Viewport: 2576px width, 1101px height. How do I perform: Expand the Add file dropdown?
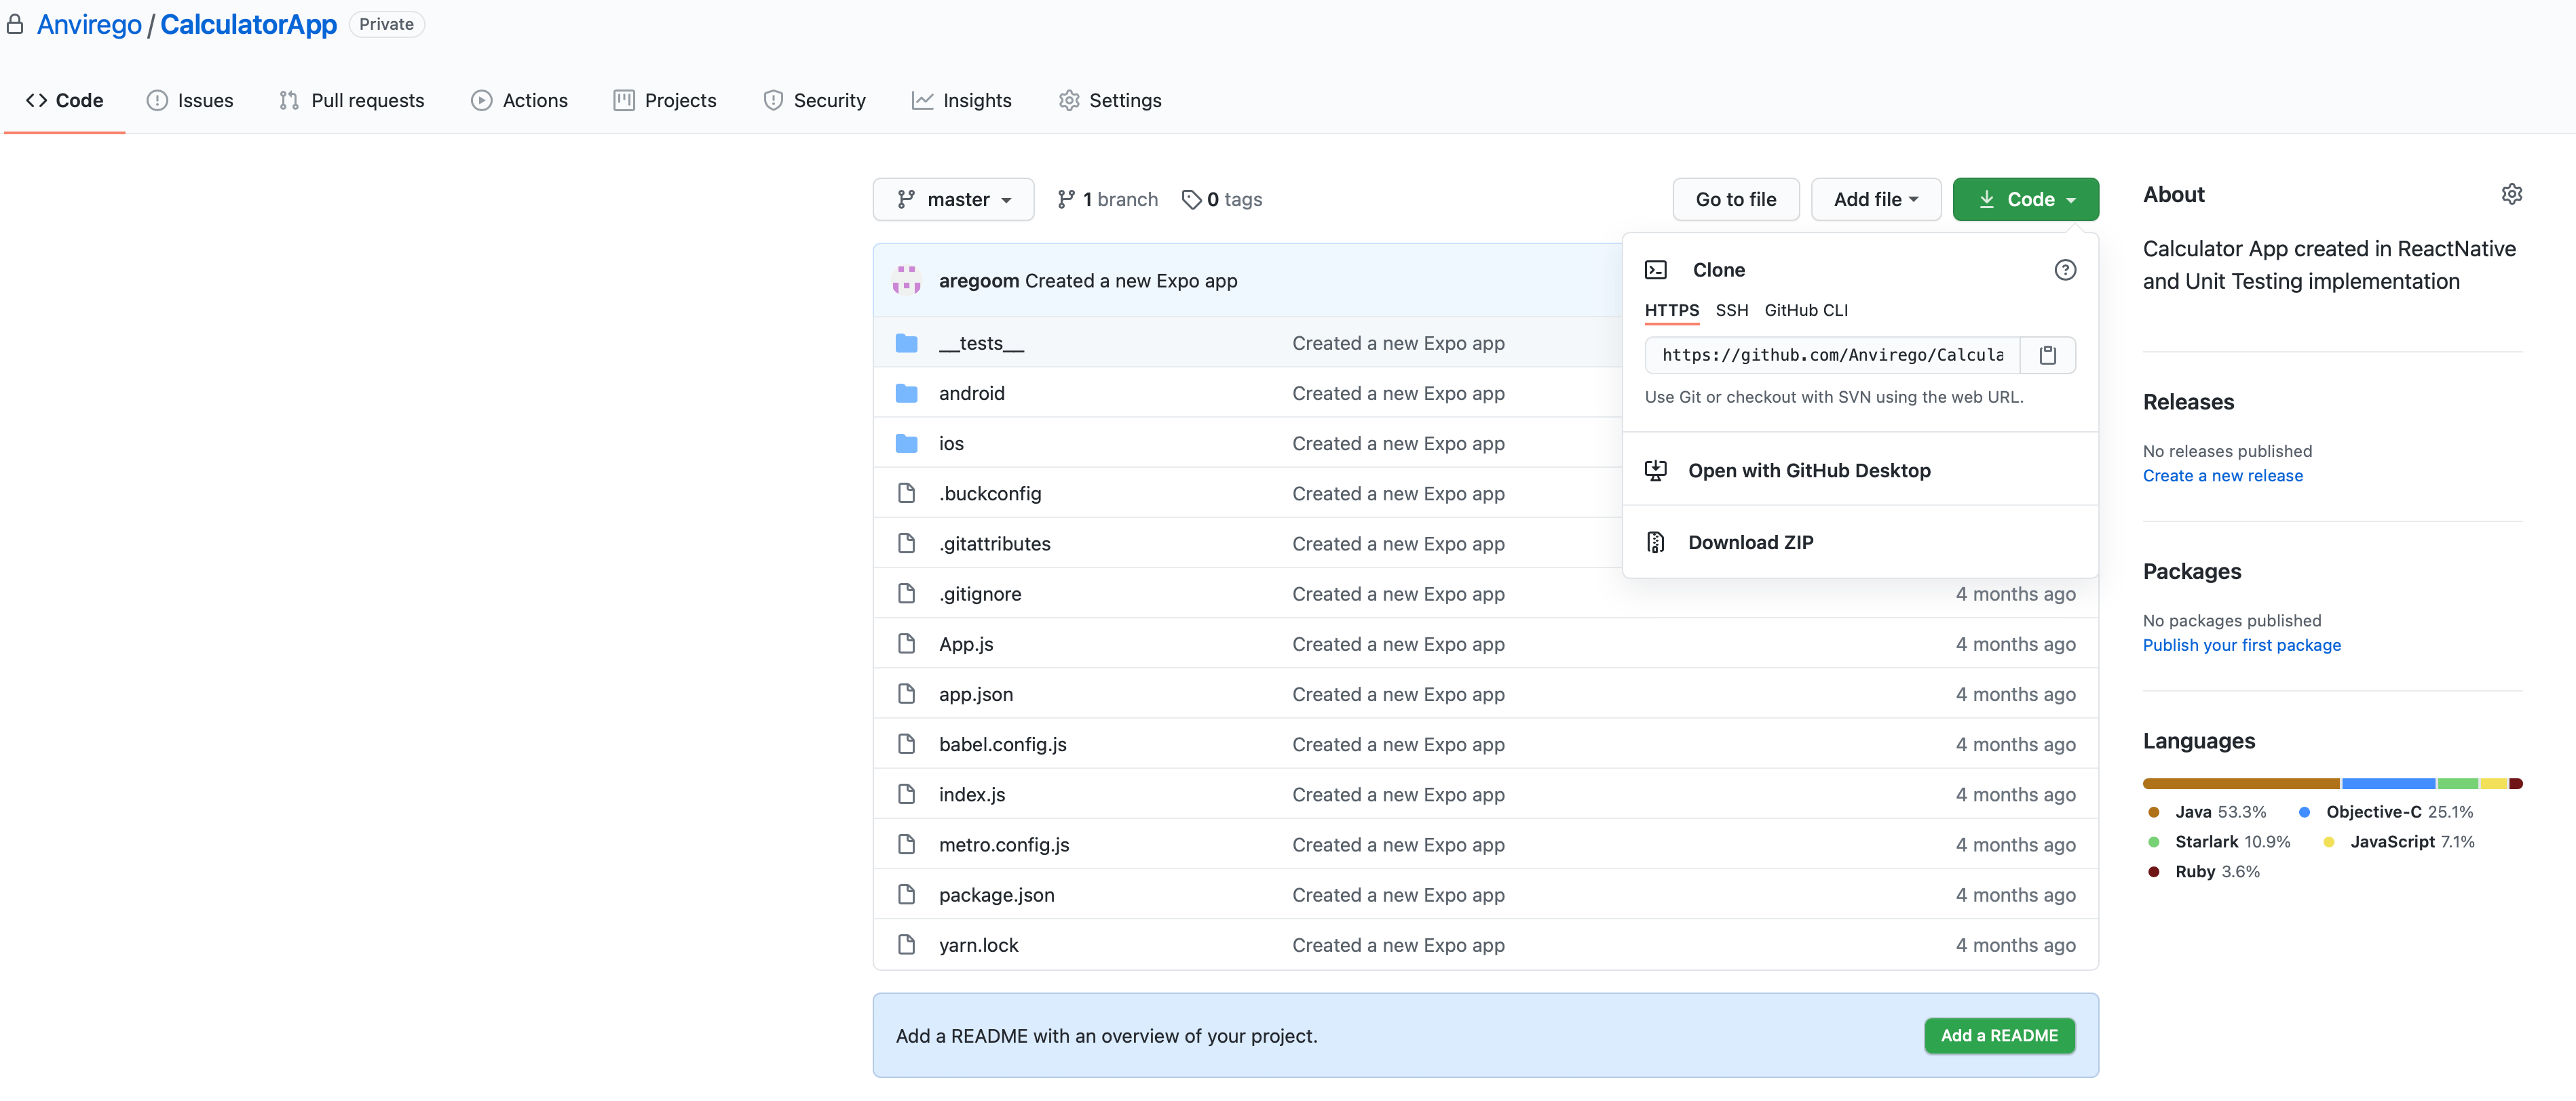pos(1875,200)
